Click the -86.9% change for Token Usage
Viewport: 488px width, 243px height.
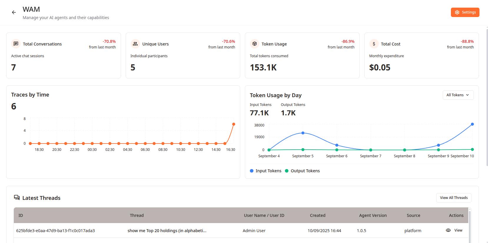[x=348, y=41]
